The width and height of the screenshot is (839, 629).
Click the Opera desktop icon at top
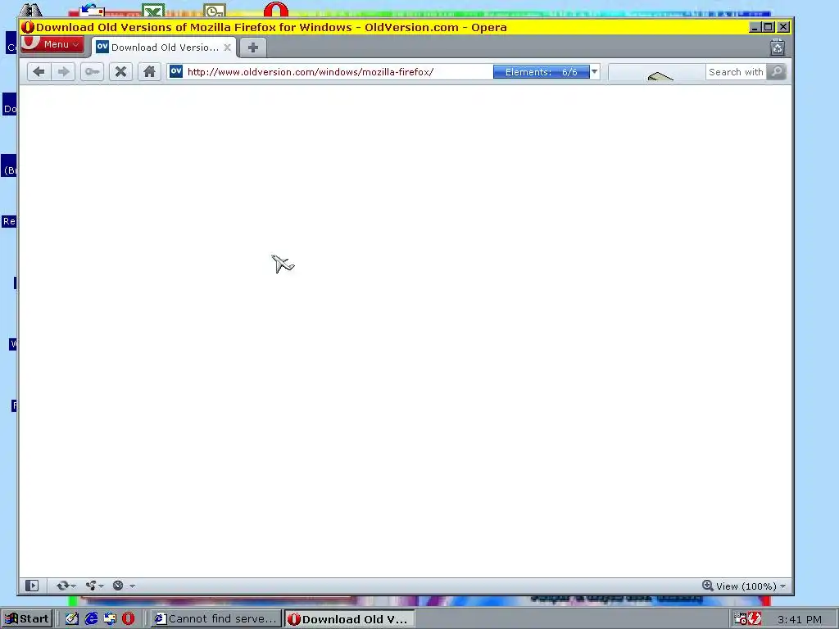point(276,9)
